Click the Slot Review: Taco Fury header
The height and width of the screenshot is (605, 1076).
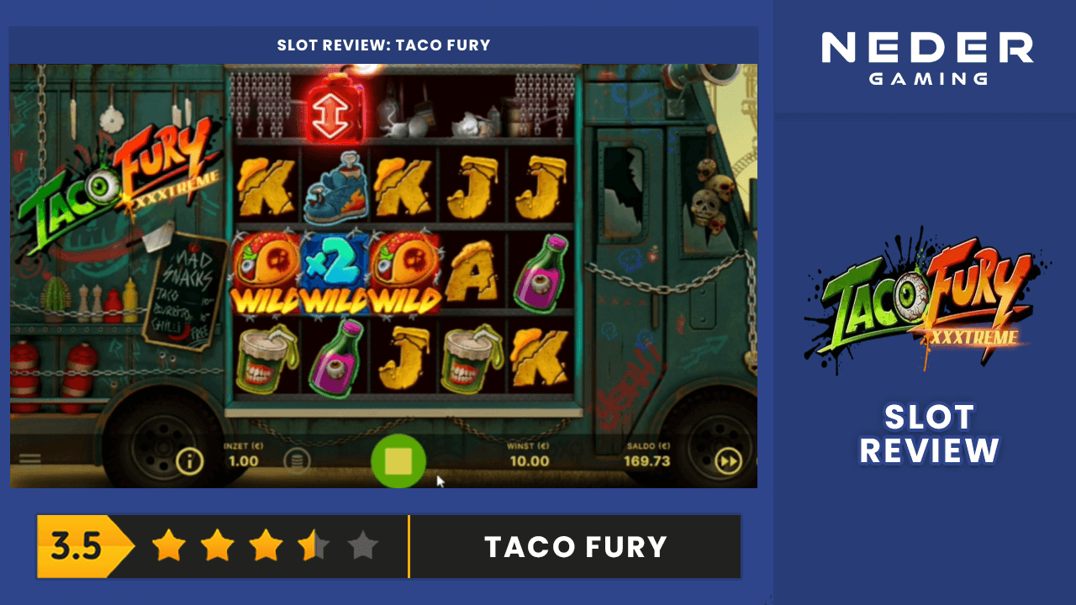click(384, 45)
